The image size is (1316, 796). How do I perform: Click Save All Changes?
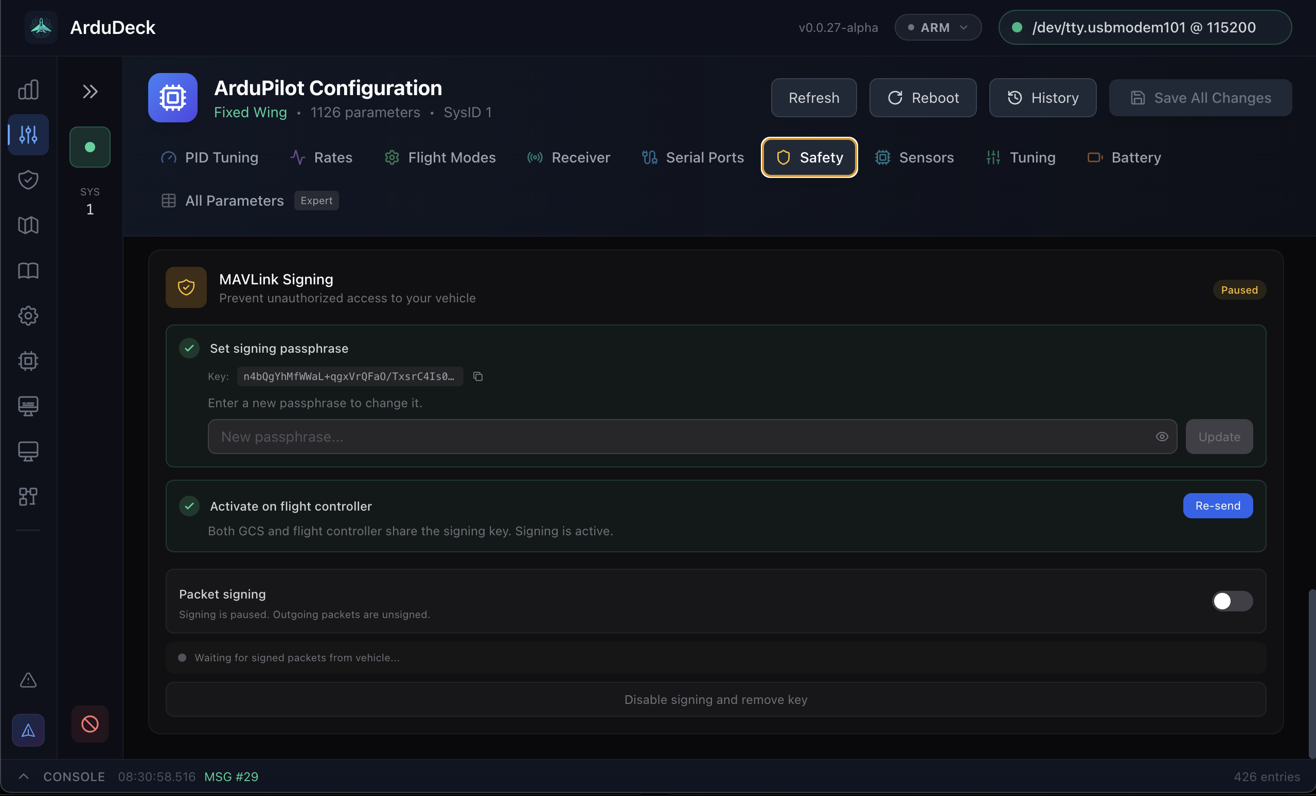click(1201, 98)
